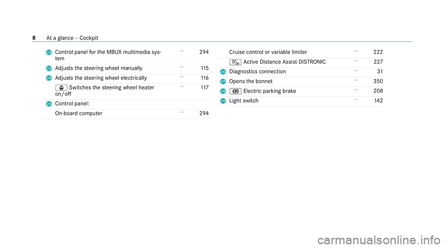Screen dimensions: 448x248
Task: Select numbered marker 23 for manual steering adjustment
Action: pyautogui.click(x=49, y=68)
